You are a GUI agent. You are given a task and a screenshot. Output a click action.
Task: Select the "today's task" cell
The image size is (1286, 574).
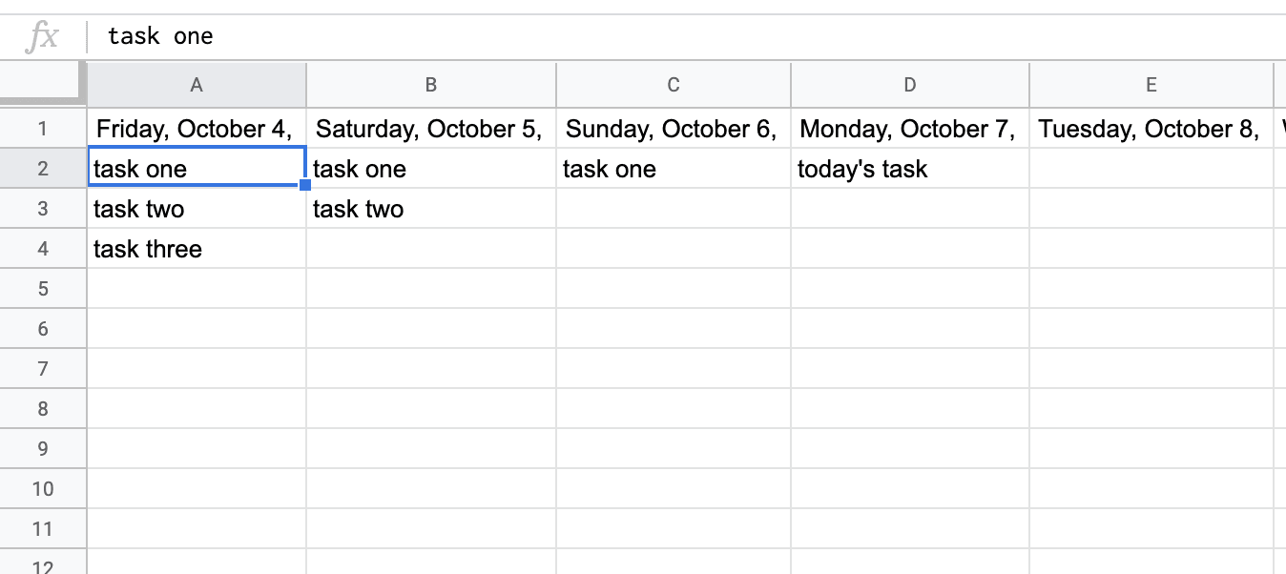[909, 170]
